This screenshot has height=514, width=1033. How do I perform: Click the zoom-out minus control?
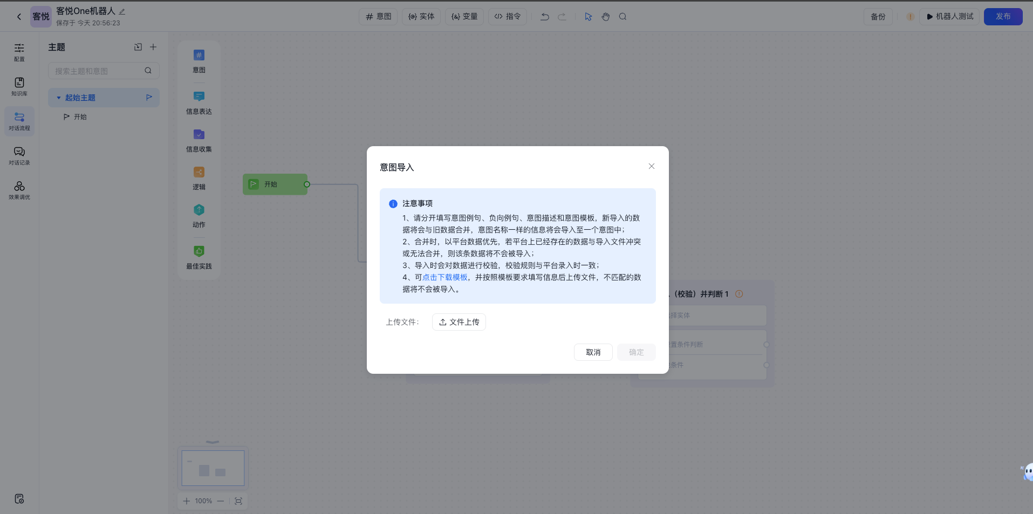point(220,501)
